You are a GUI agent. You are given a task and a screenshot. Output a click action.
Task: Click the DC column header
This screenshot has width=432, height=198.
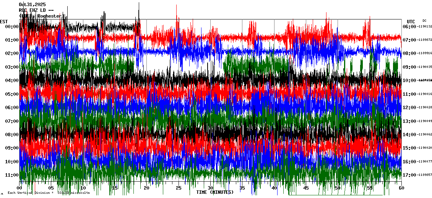[x=424, y=21]
